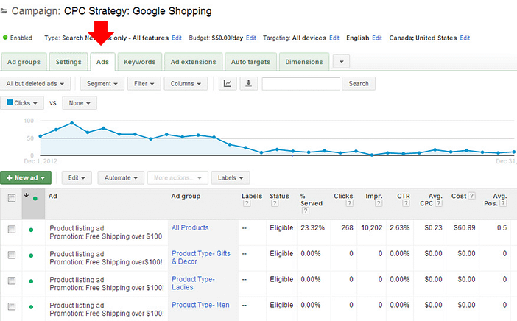Click the 23.32% served value
This screenshot has width=517, height=321.
pos(312,227)
